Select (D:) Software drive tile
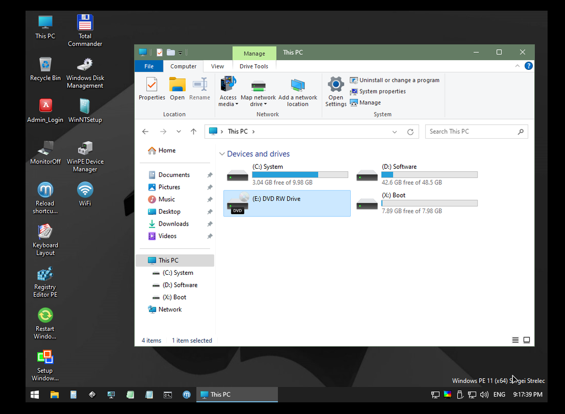Image resolution: width=565 pixels, height=414 pixels. pos(417,174)
